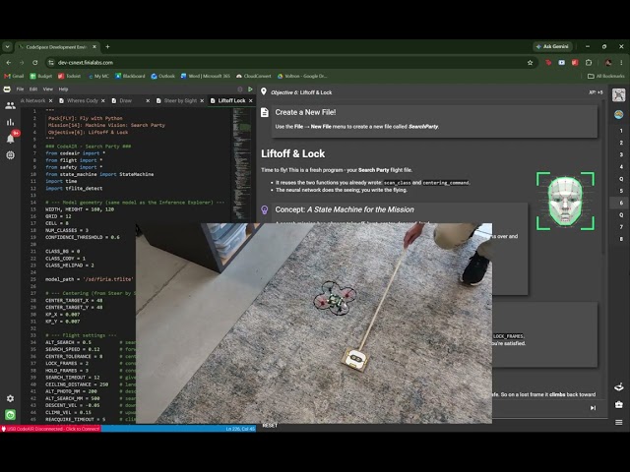Go to objective 3 in right rail
The width and height of the screenshot is (630, 472).
pyautogui.click(x=621, y=154)
